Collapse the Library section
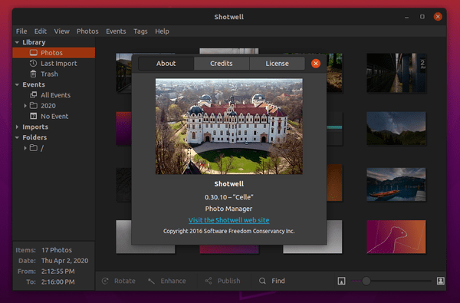 [17, 42]
